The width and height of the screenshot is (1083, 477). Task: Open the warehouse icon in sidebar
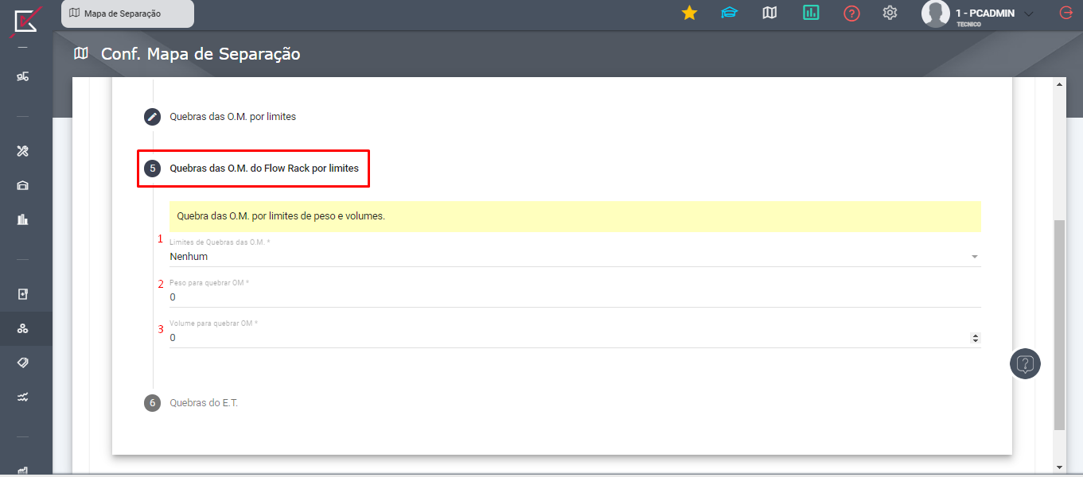coord(23,185)
